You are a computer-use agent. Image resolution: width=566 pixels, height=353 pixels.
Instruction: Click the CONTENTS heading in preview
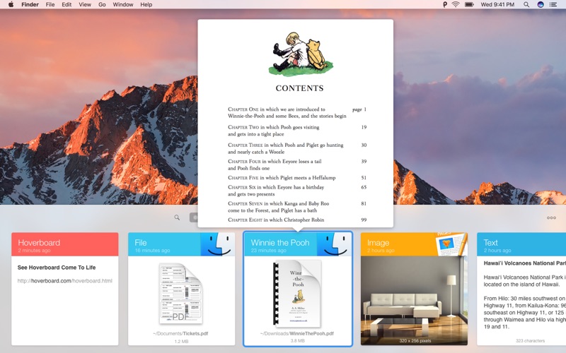tap(299, 88)
